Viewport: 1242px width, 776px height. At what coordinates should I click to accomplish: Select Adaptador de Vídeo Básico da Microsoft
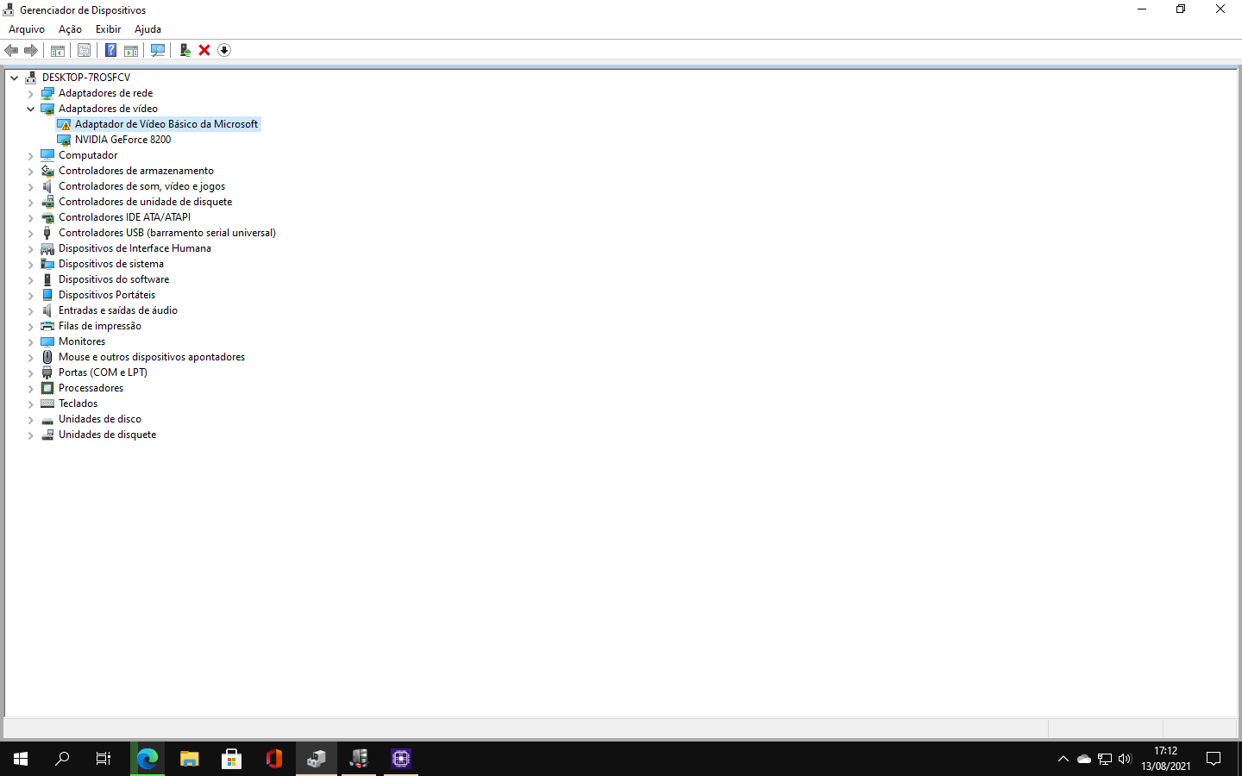[166, 124]
